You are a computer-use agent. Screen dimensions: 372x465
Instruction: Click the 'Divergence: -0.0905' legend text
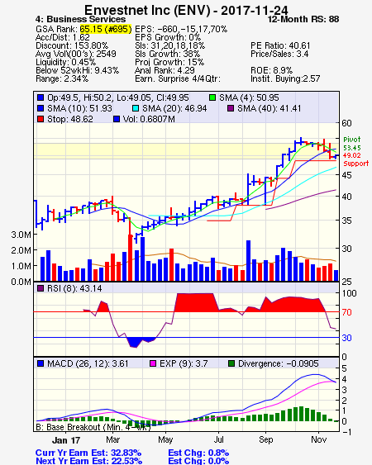(279, 363)
